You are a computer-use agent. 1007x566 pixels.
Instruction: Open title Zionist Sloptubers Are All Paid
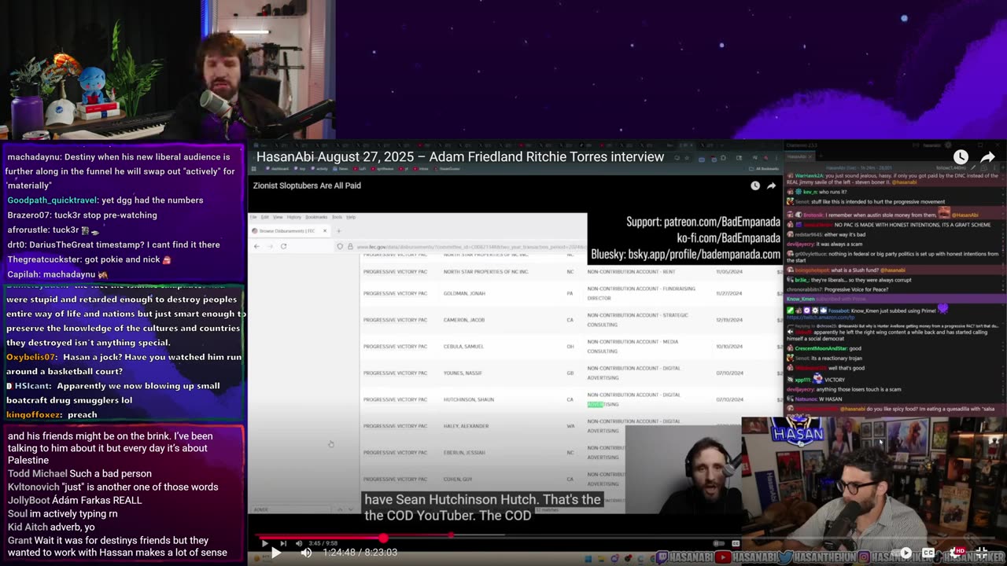click(x=307, y=186)
